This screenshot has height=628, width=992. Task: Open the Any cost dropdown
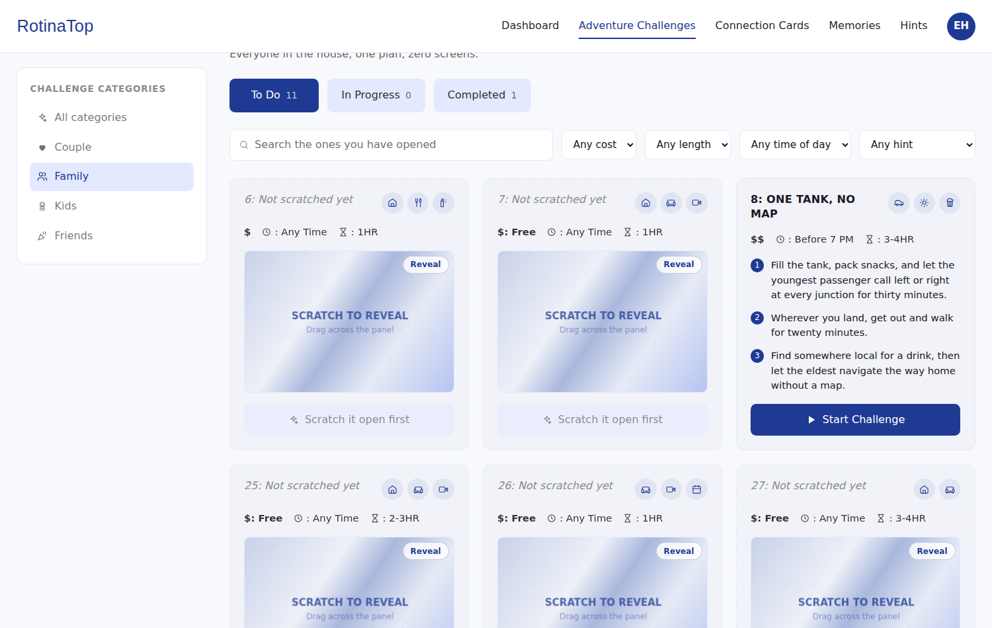[599, 145]
